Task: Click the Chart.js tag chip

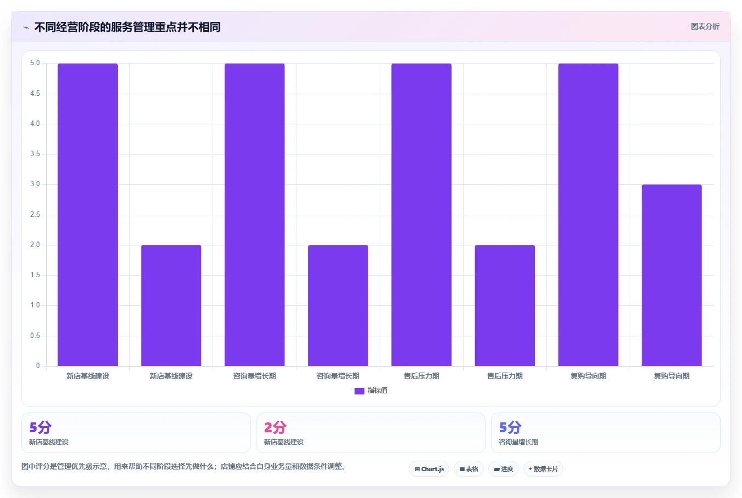Action: (429, 469)
